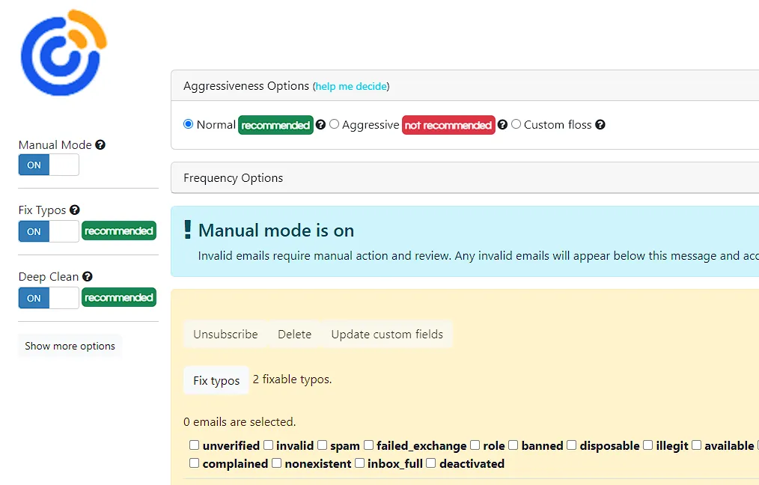
Task: Check the complained filter checkbox
Action: 194,463
